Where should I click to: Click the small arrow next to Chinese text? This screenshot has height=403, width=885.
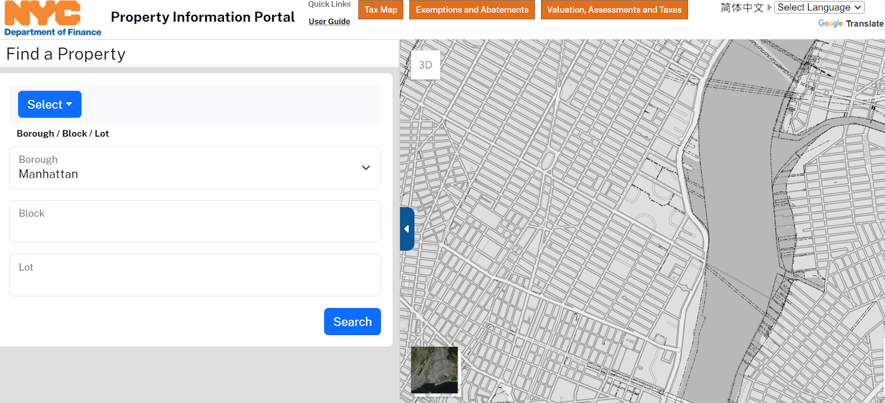pos(769,8)
